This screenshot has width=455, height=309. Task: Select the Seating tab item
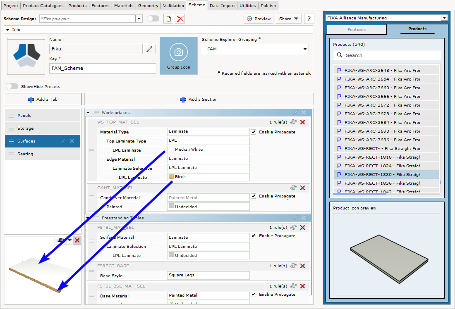point(43,154)
